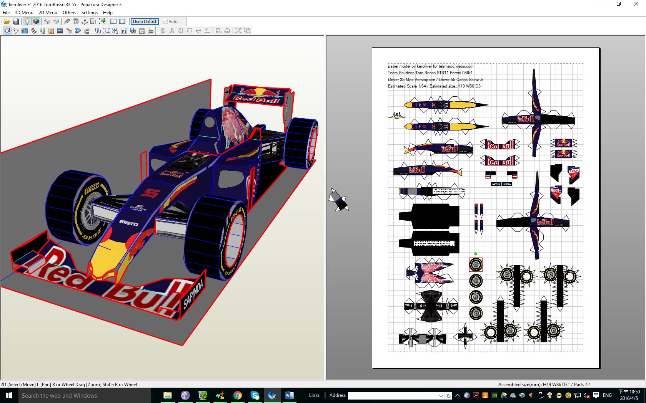Select the anchor tool icon
This screenshot has width=646, height=403.
85,21
